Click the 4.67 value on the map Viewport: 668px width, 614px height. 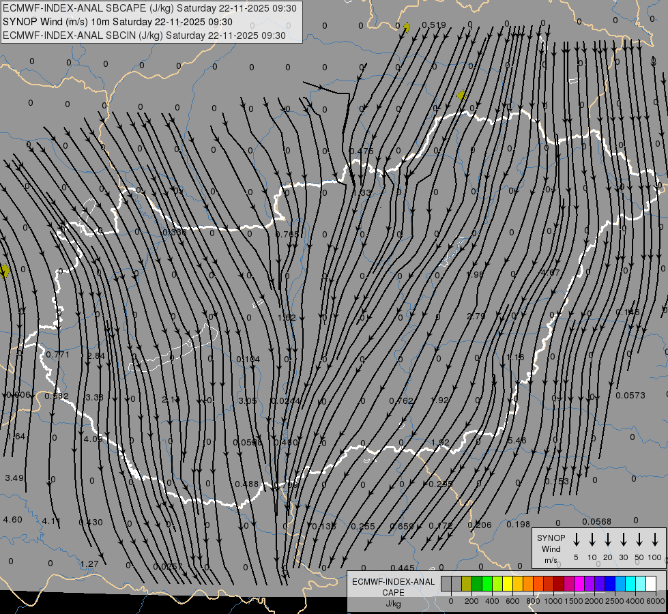pos(551,272)
